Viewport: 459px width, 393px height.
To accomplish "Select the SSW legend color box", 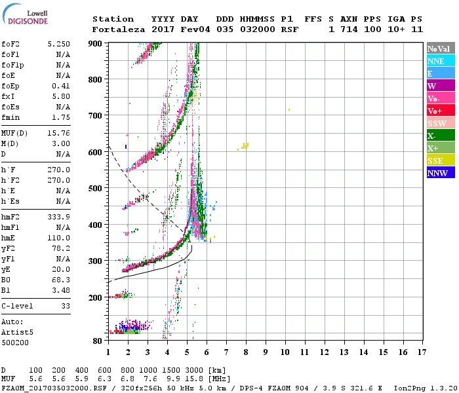I will coord(441,123).
